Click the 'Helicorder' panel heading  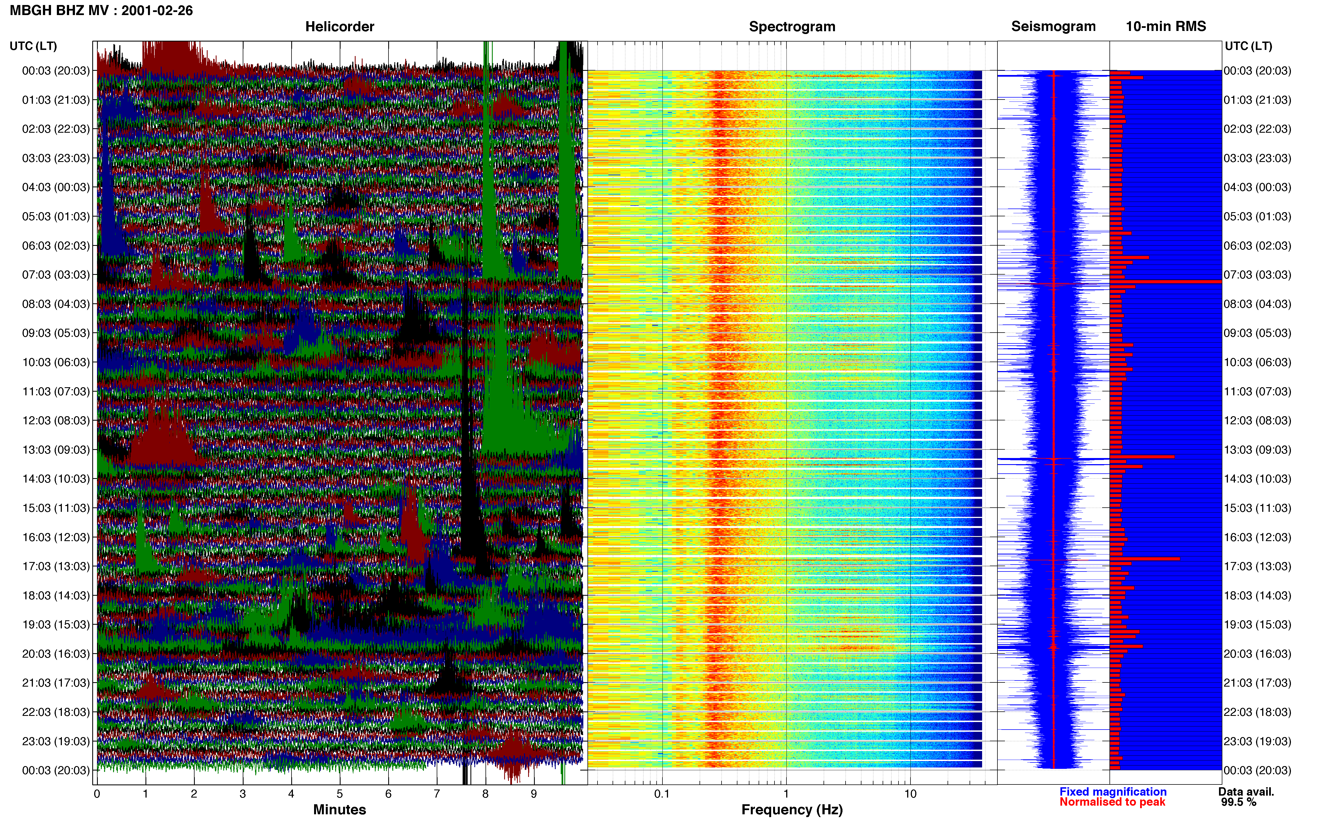pyautogui.click(x=339, y=27)
